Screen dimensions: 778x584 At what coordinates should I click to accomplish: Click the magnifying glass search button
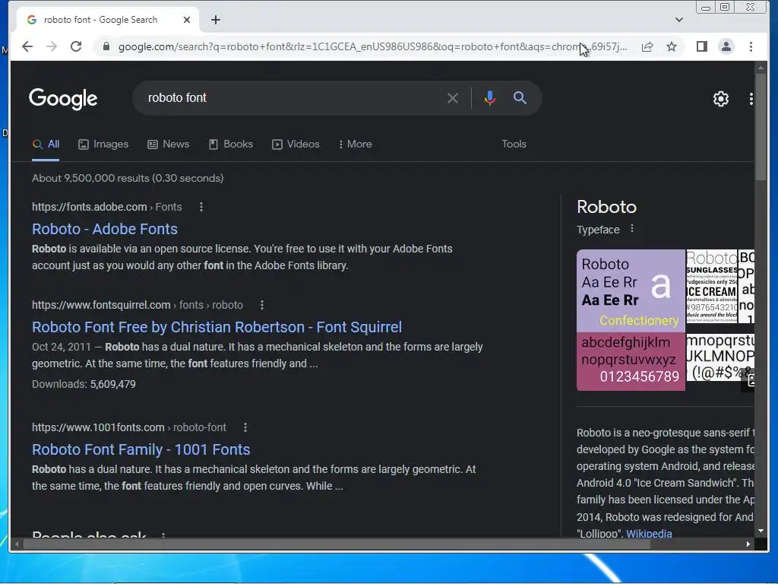520,98
